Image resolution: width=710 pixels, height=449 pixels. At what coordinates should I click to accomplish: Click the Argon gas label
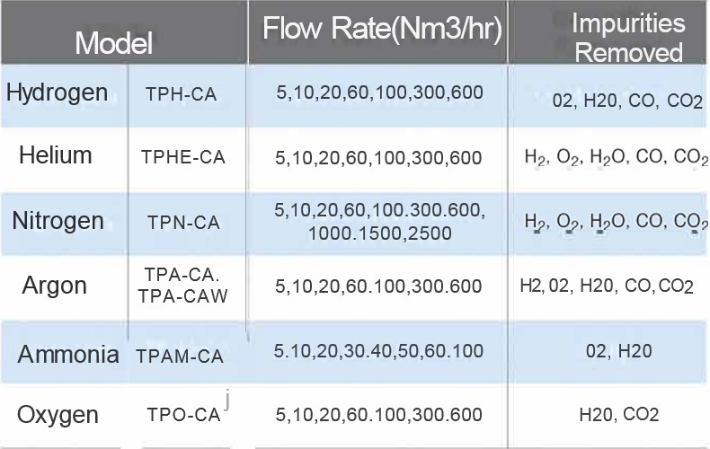54,286
